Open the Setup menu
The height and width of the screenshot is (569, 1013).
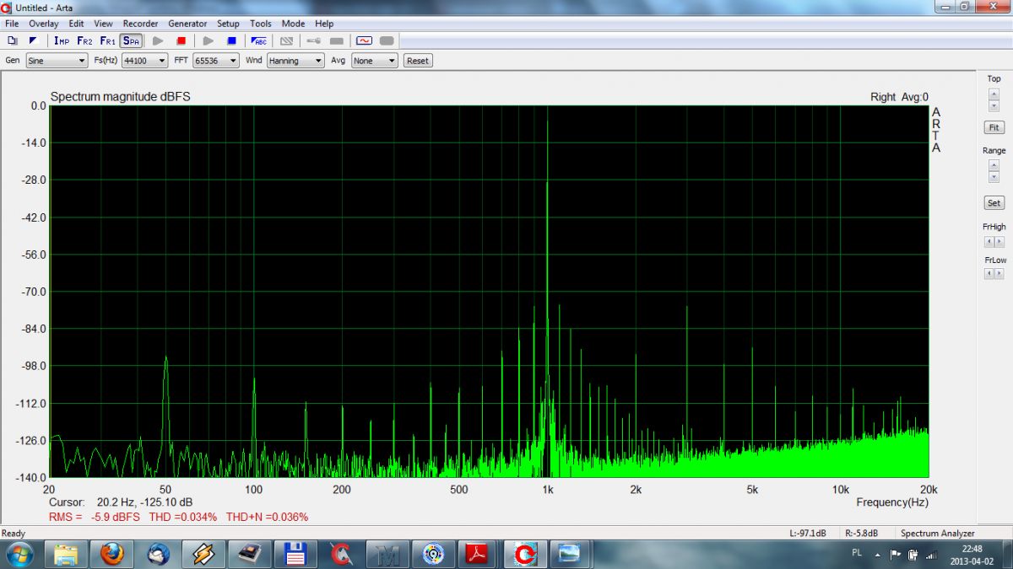(228, 24)
